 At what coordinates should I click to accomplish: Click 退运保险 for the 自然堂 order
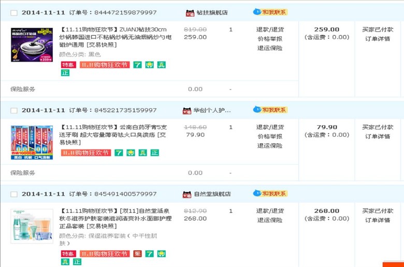tap(270, 220)
